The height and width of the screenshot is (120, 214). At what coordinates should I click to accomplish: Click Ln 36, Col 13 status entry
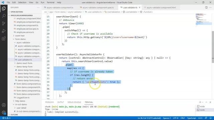[x=149, y=118]
